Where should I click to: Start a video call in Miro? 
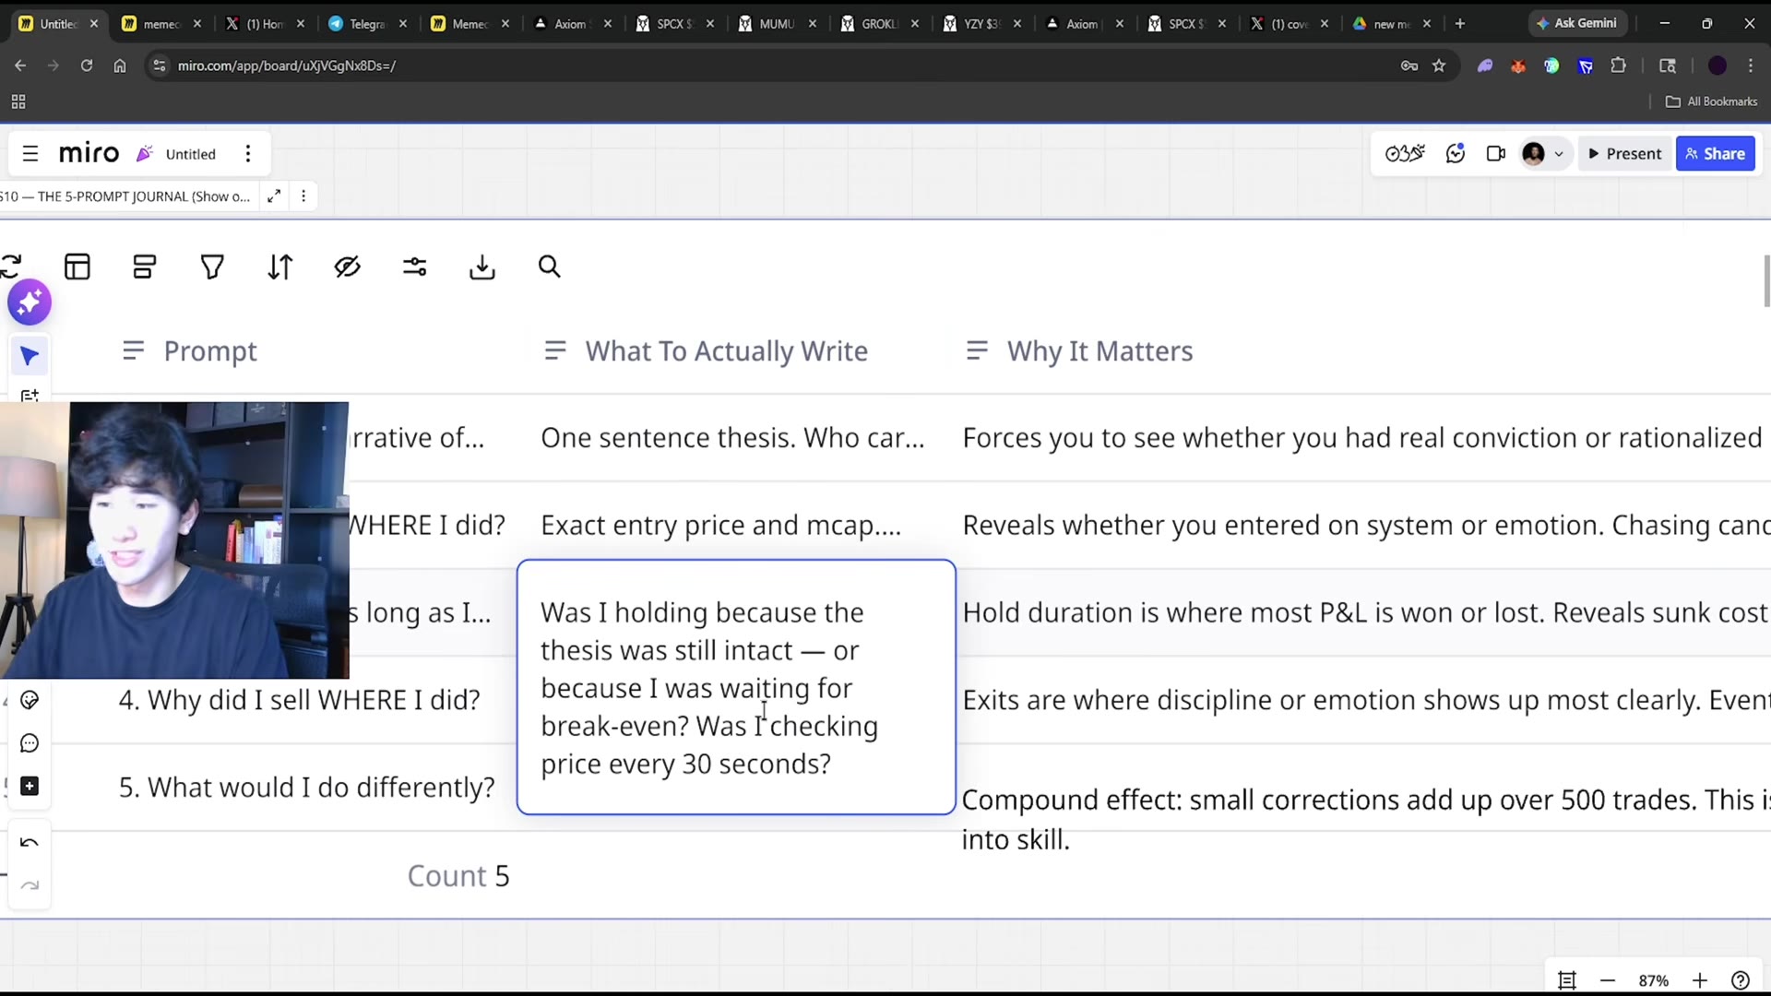1496,154
